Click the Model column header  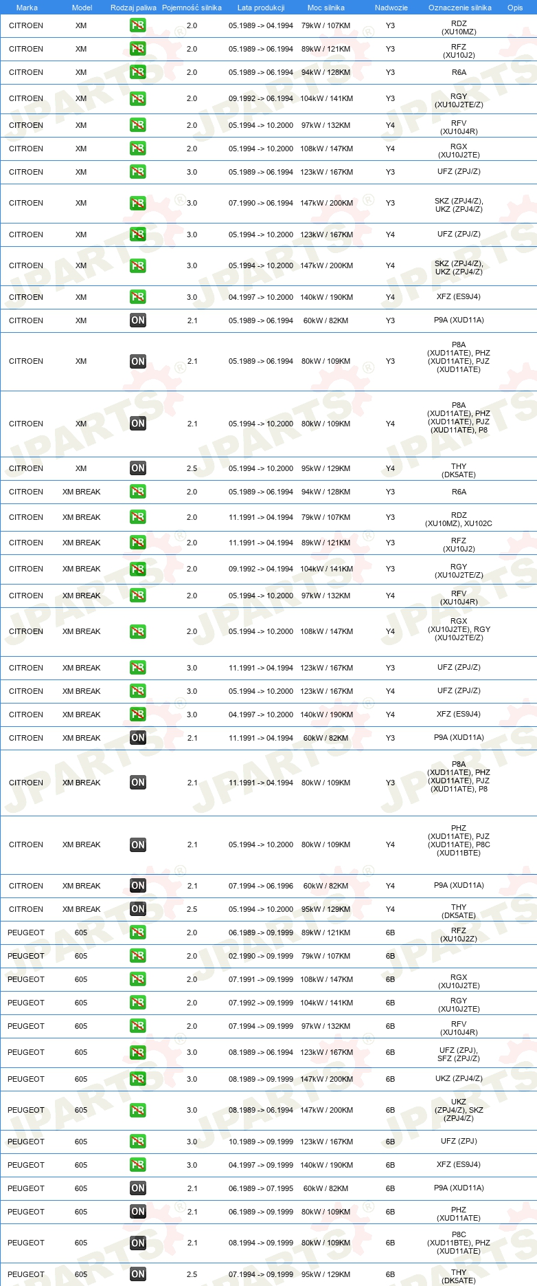click(x=82, y=8)
